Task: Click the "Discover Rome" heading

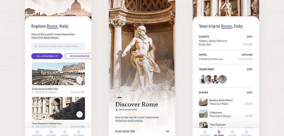Action: pyautogui.click(x=137, y=104)
